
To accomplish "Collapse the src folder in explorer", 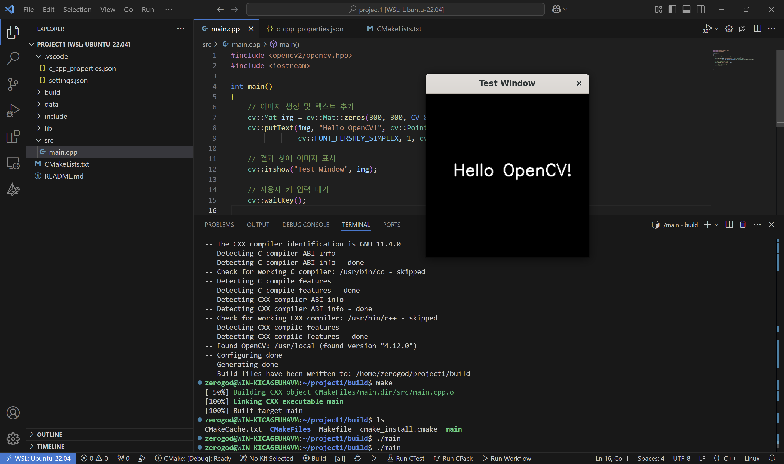I will pyautogui.click(x=49, y=140).
